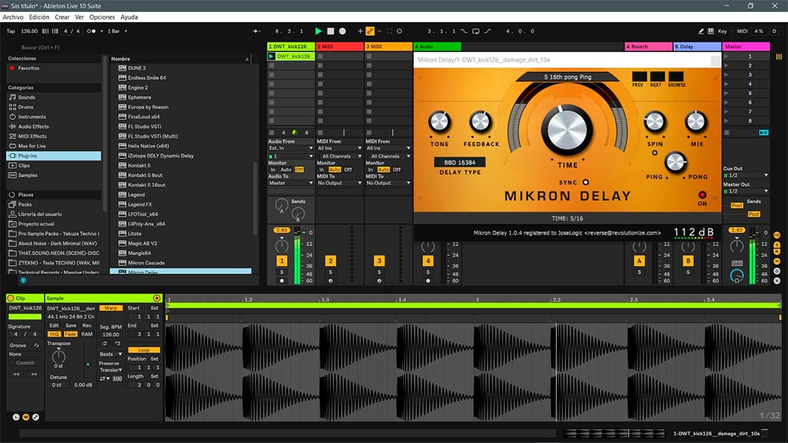Click the Groove hot-swap icon in Clip box
Image resolution: width=788 pixels, height=443 pixels.
tap(37, 345)
